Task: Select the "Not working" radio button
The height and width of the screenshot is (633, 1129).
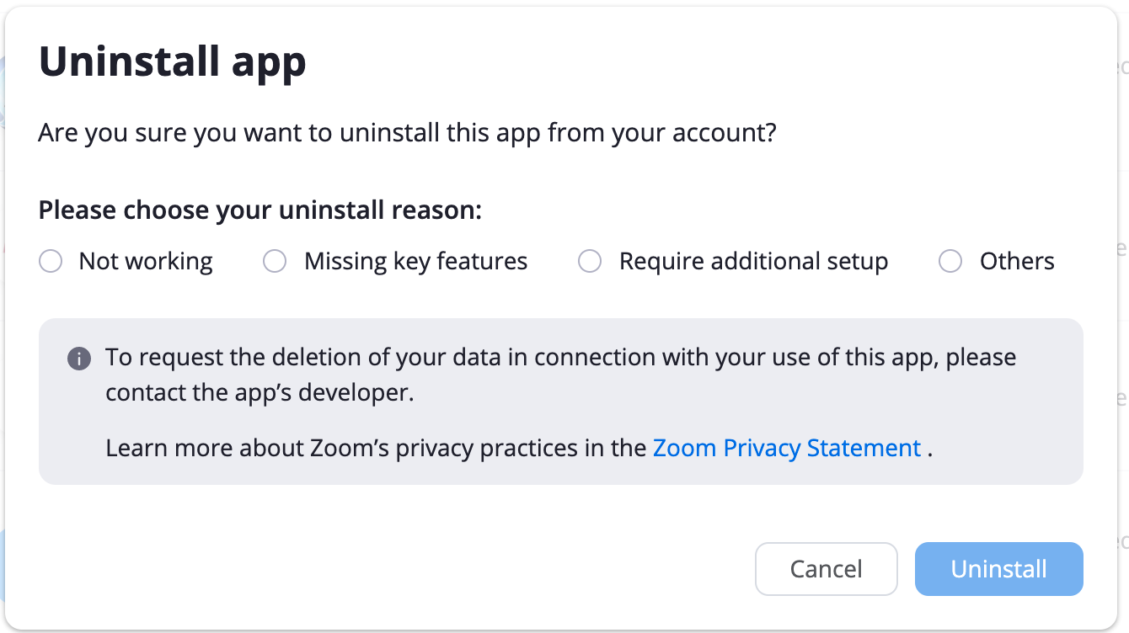Action: [51, 262]
